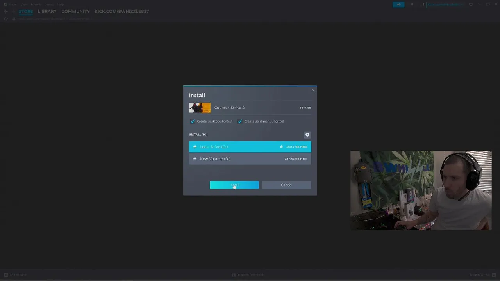The width and height of the screenshot is (500, 281).
Task: Expand the account name dropdown
Action: point(445,4)
